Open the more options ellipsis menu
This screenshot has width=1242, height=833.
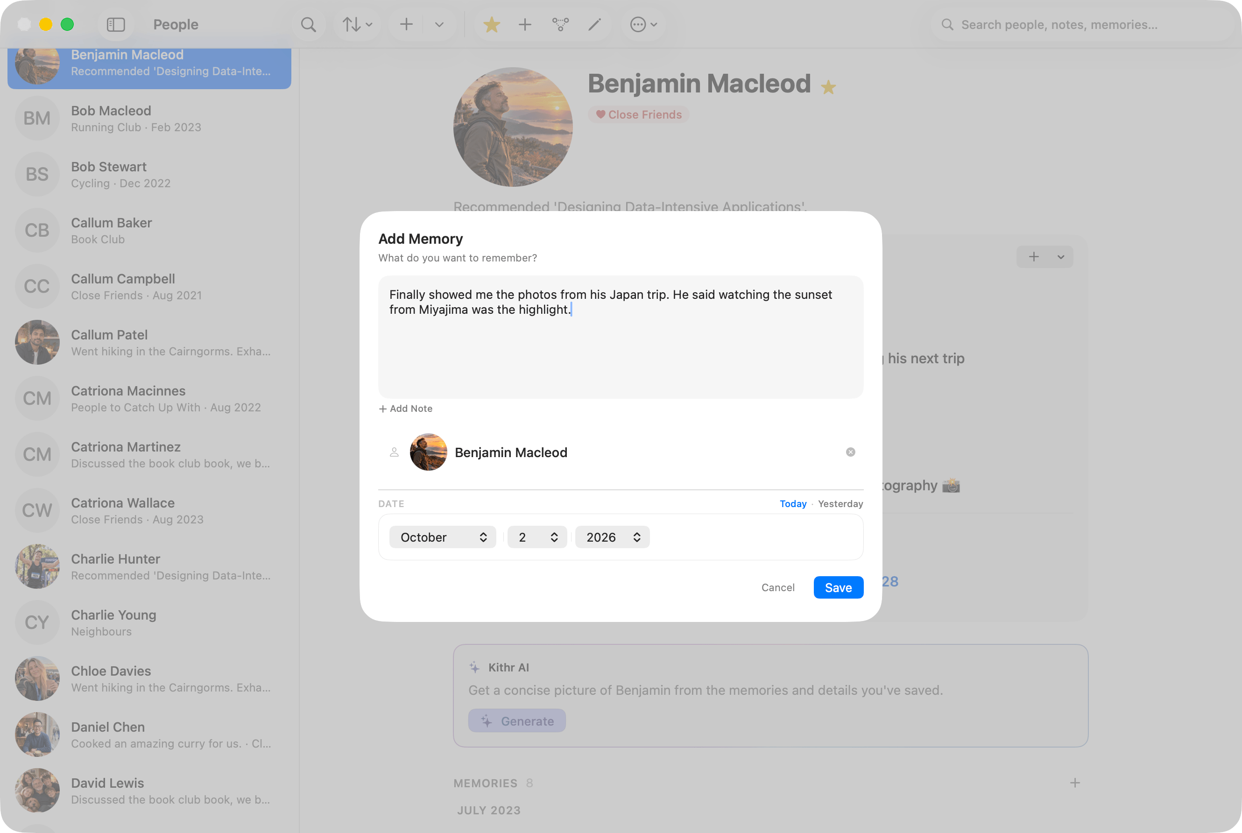point(643,24)
